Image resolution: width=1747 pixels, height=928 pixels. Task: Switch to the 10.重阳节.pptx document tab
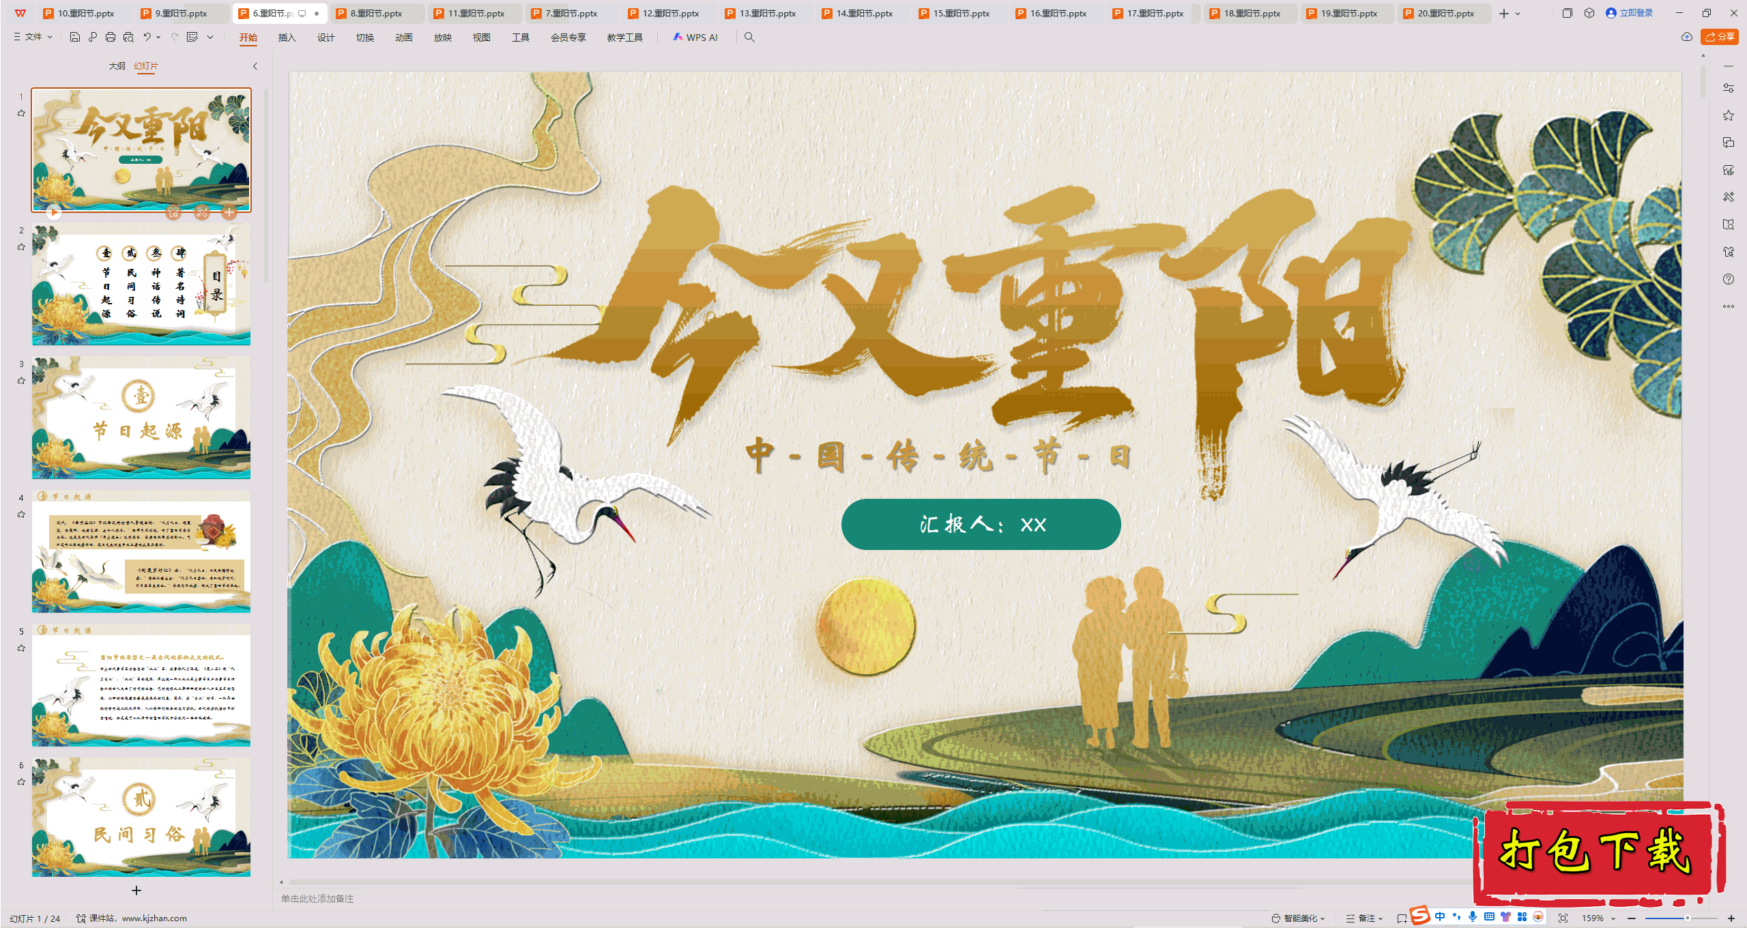coord(85,13)
